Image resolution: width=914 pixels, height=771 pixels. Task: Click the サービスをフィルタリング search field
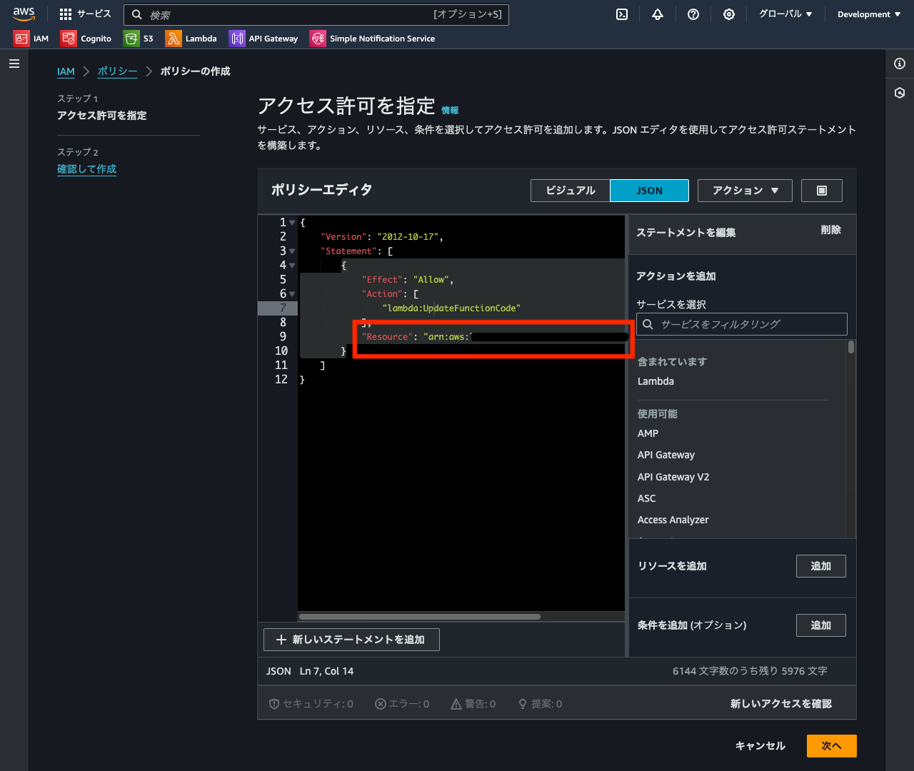(743, 324)
